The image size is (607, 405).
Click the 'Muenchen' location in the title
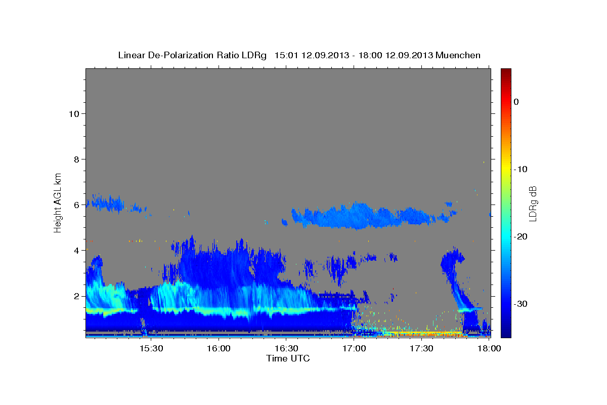(459, 55)
